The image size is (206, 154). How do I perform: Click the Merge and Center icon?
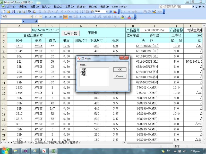pos(75,17)
